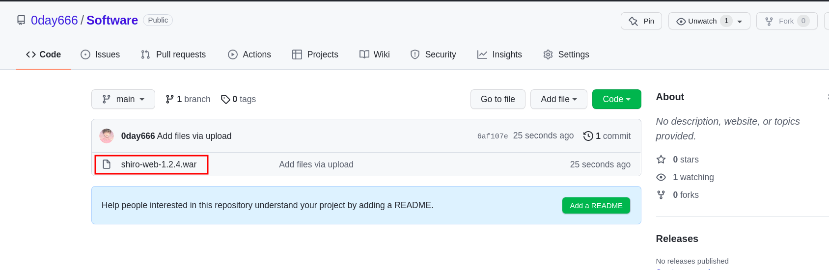Screen dimensions: 829x270
Task: Click the Add a README button
Action: (x=596, y=206)
